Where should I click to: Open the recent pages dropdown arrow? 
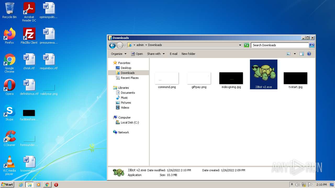coord(125,45)
